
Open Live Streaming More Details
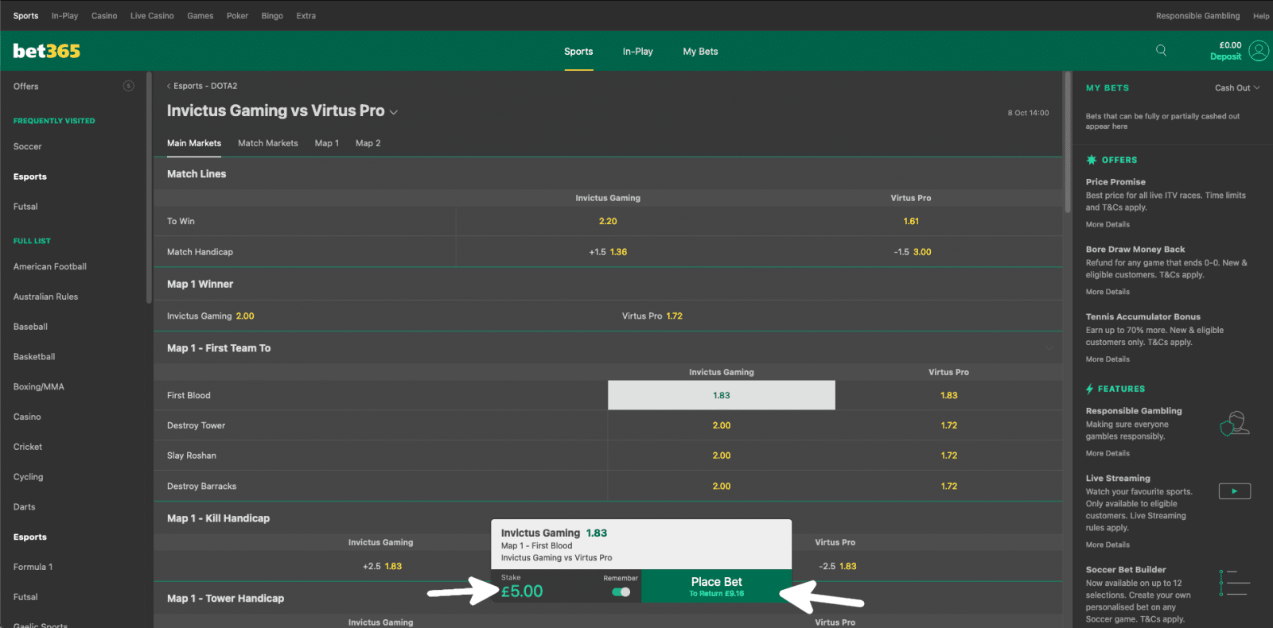(1108, 545)
